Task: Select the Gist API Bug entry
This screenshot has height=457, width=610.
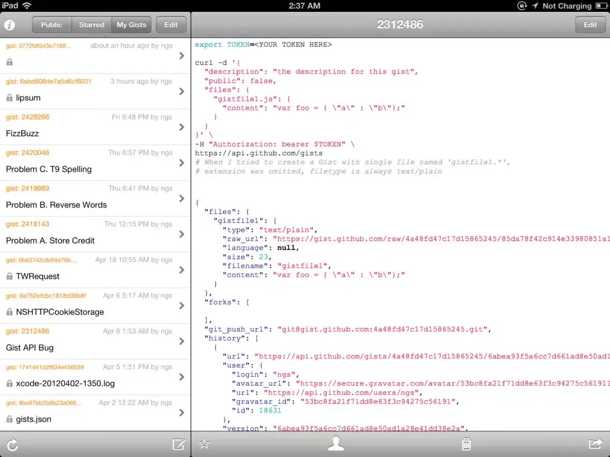Action: [95, 342]
